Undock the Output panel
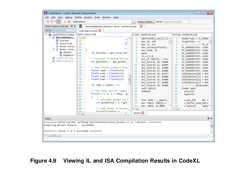Screen dimensions: 242x175 click(x=208, y=119)
